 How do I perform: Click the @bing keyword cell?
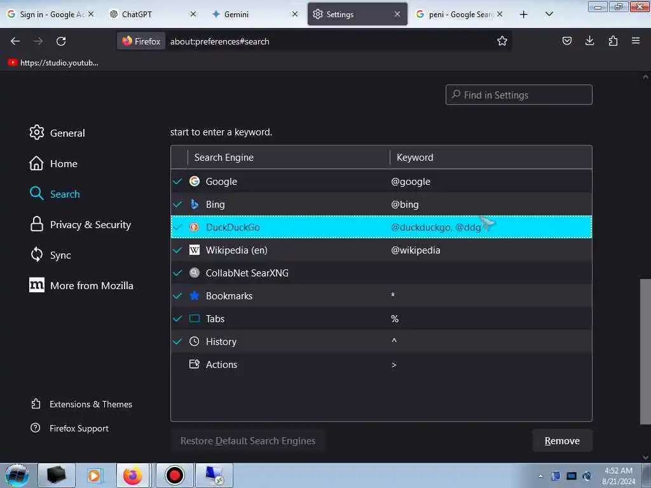click(405, 205)
